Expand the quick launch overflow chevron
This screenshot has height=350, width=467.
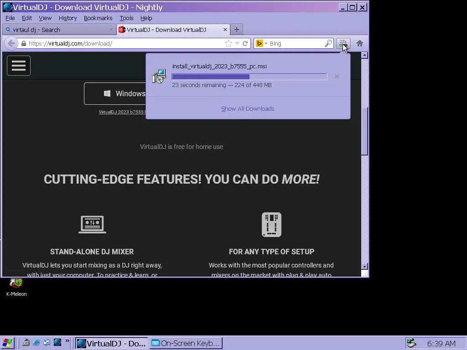tap(67, 341)
